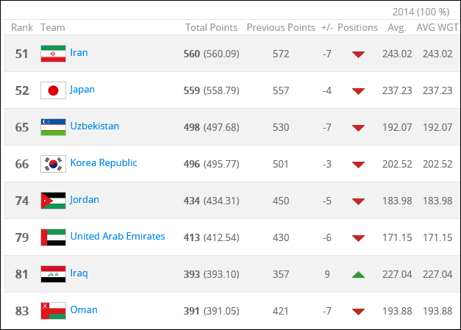Open the Korea Republic team page
Viewport: 461px width, 330px height.
coord(104,163)
